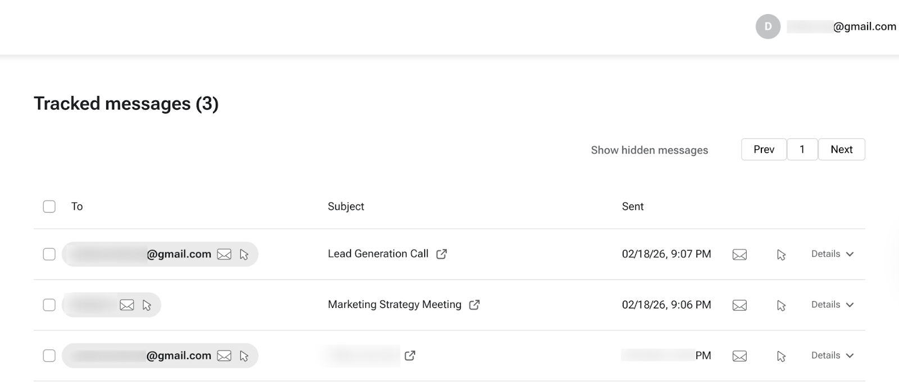Click clicks cursor icon for Lead Generation Call
The height and width of the screenshot is (391, 899).
(x=782, y=254)
